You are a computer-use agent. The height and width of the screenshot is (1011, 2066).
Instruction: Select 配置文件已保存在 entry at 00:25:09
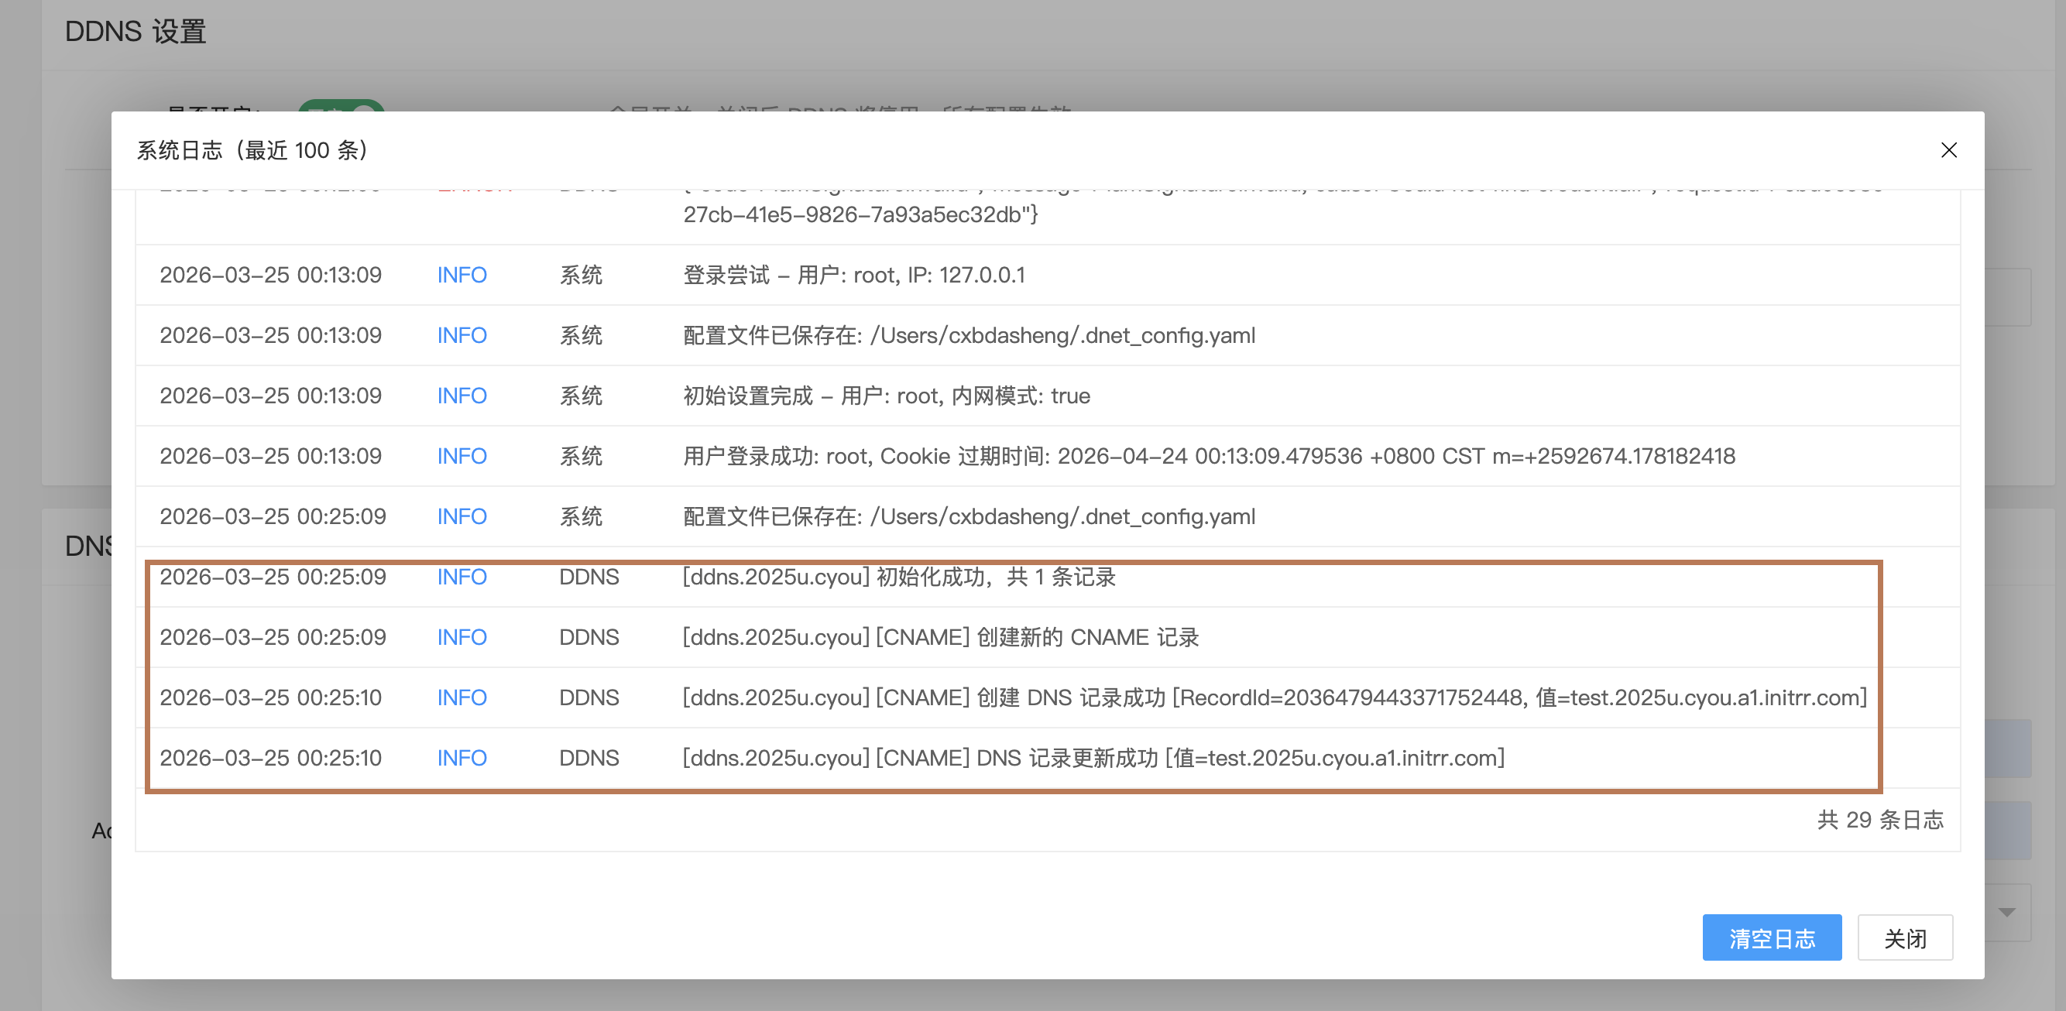pos(968,516)
